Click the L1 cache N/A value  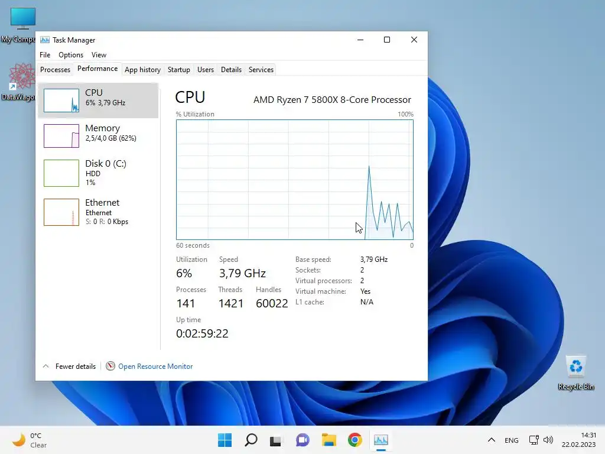tap(366, 302)
